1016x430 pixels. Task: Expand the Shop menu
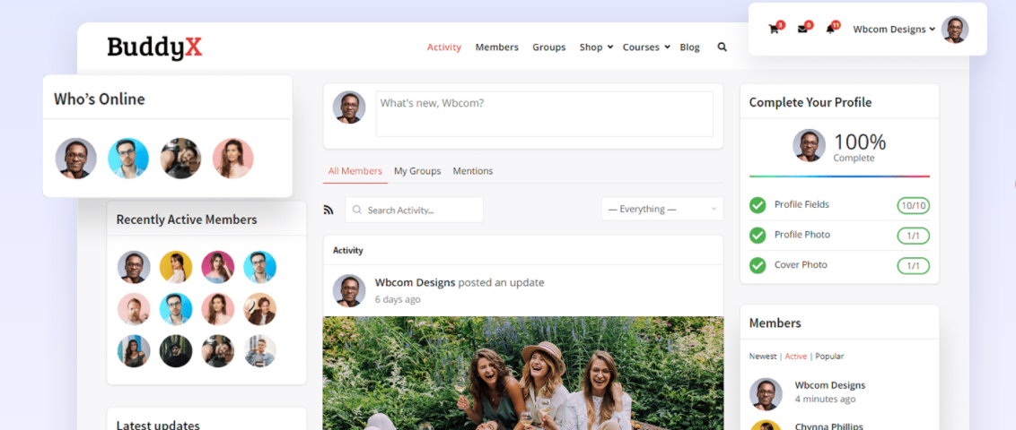tap(596, 47)
